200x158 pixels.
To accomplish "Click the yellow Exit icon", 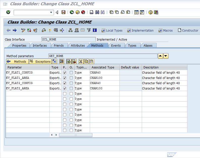I will (x=77, y=12).
